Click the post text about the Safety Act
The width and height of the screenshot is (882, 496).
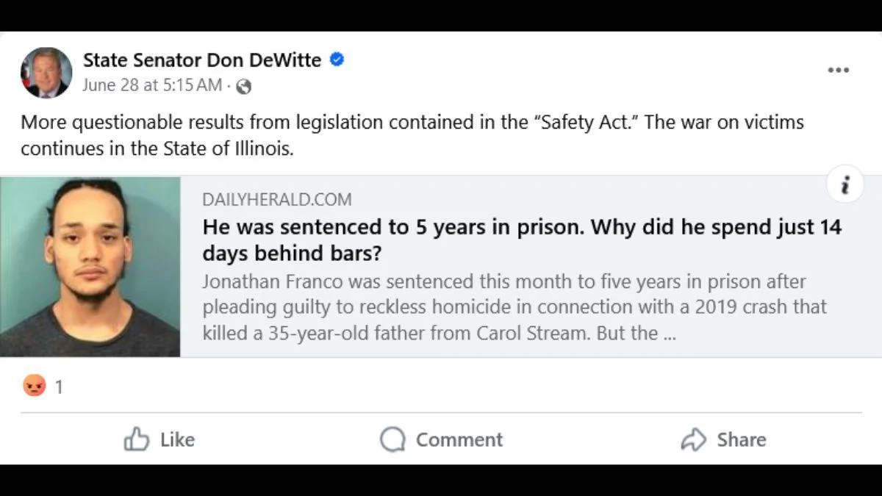(x=412, y=135)
